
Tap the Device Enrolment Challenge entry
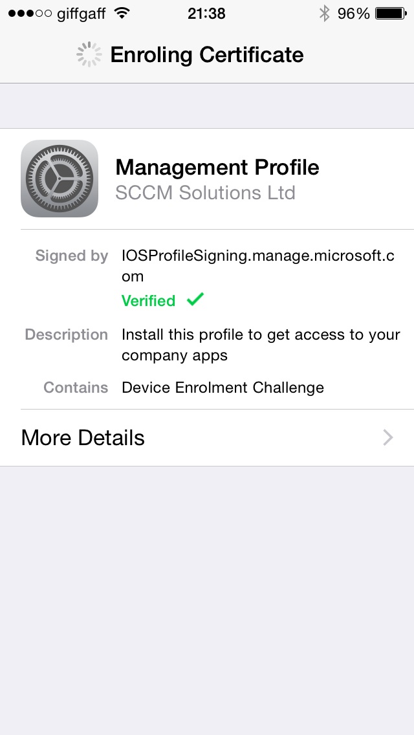(x=223, y=388)
